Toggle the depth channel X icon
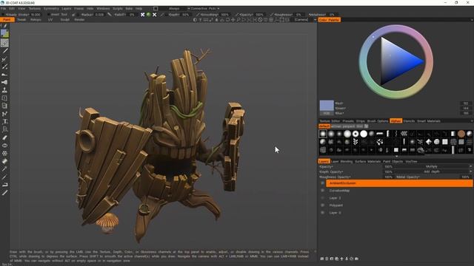The image size is (474, 266). pos(143,15)
